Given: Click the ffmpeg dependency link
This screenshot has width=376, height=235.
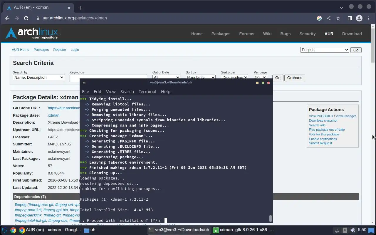Looking at the screenshot, I should (x=21, y=205).
